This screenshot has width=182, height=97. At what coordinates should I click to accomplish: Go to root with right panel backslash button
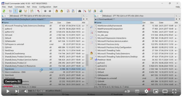[x=176, y=16]
